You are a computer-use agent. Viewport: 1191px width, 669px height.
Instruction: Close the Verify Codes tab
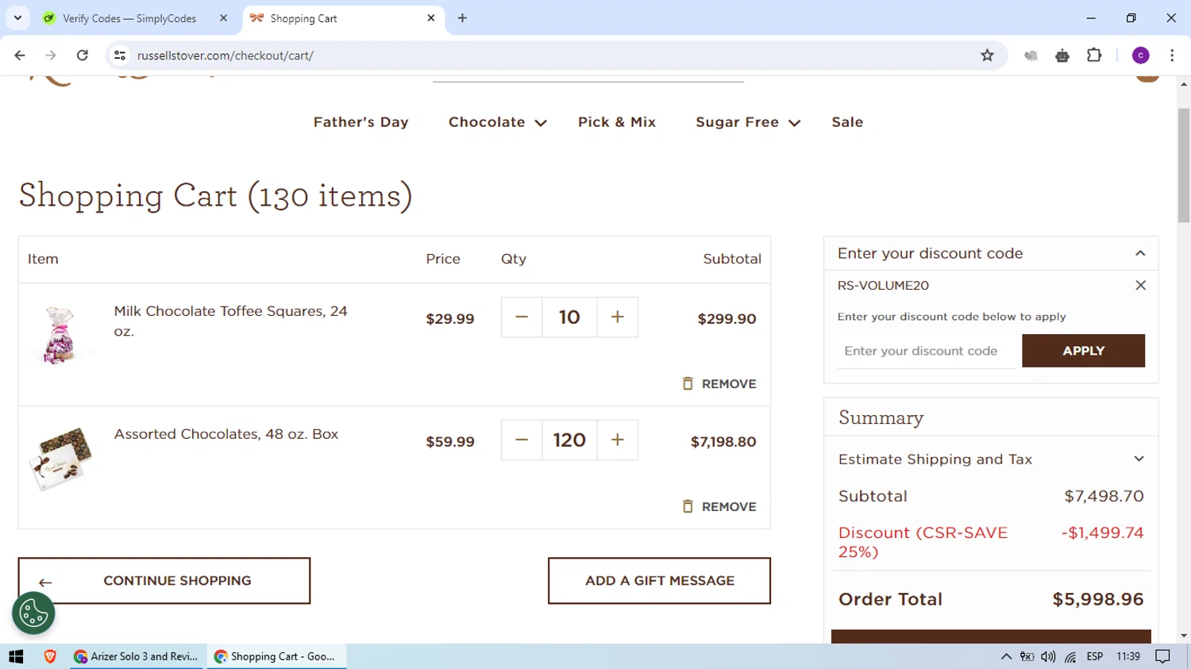pos(223,18)
